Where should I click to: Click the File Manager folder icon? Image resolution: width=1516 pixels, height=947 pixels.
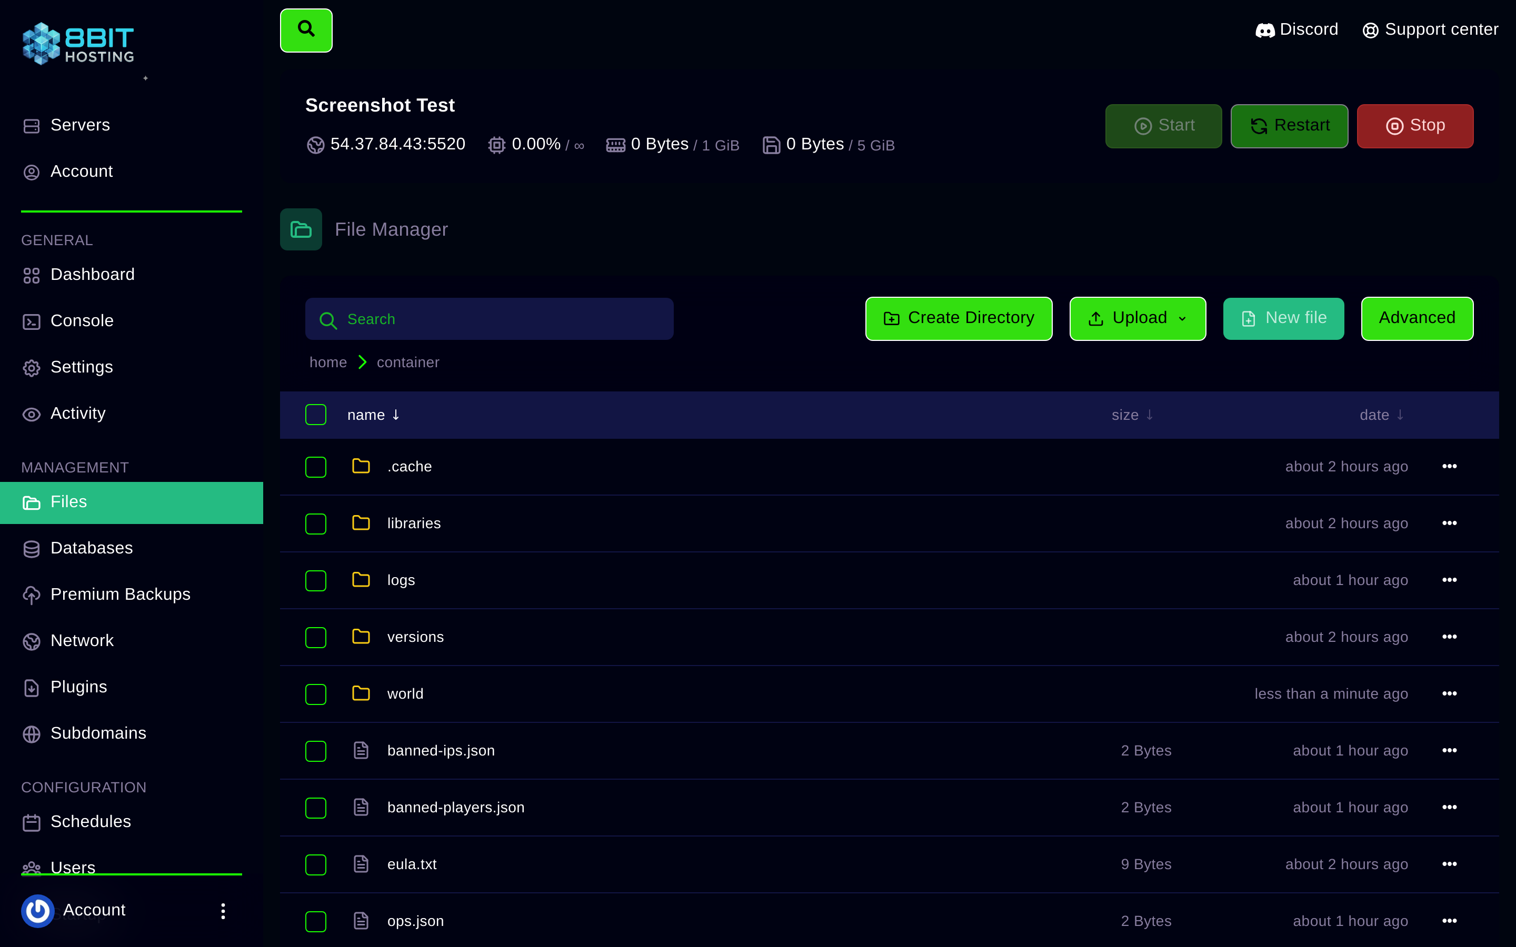pos(301,229)
